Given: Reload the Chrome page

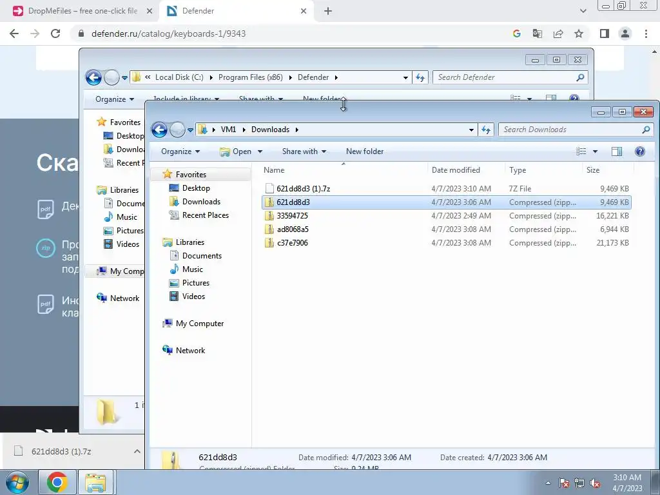Looking at the screenshot, I should [x=55, y=34].
